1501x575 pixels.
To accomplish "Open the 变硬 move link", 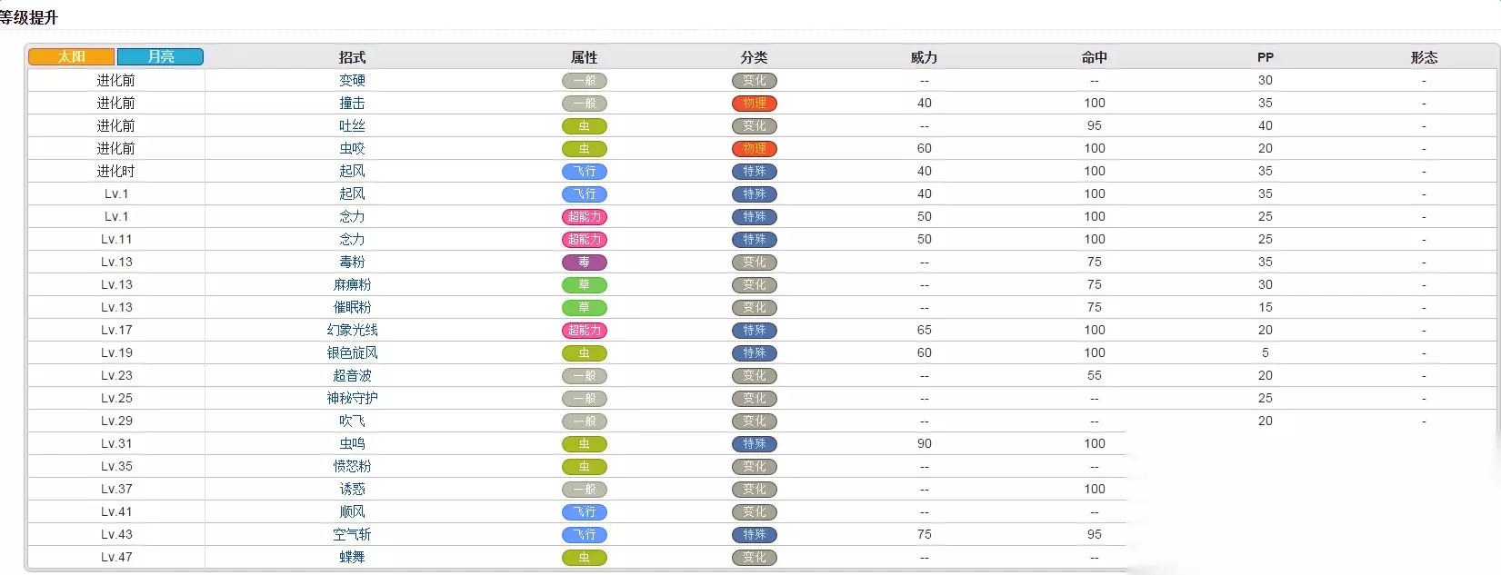I will pyautogui.click(x=352, y=80).
